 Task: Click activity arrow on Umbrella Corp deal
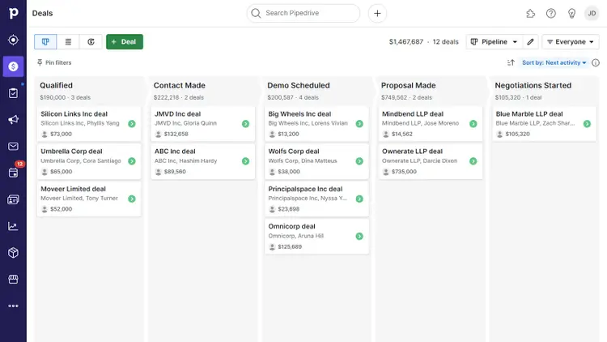click(132, 161)
